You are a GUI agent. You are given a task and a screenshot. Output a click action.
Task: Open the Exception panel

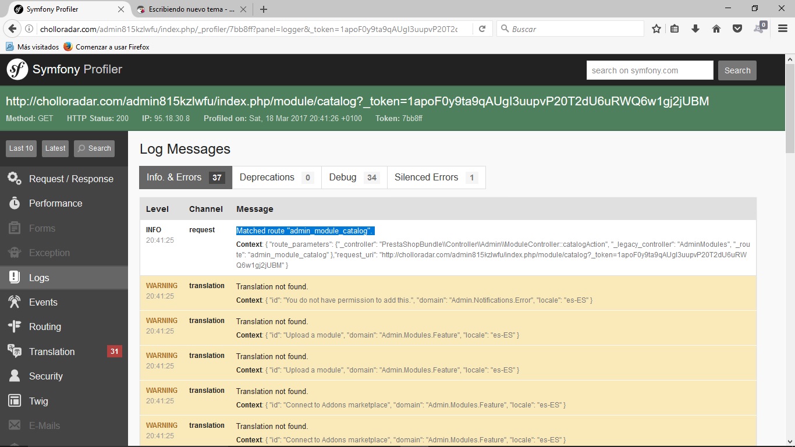pyautogui.click(x=64, y=253)
